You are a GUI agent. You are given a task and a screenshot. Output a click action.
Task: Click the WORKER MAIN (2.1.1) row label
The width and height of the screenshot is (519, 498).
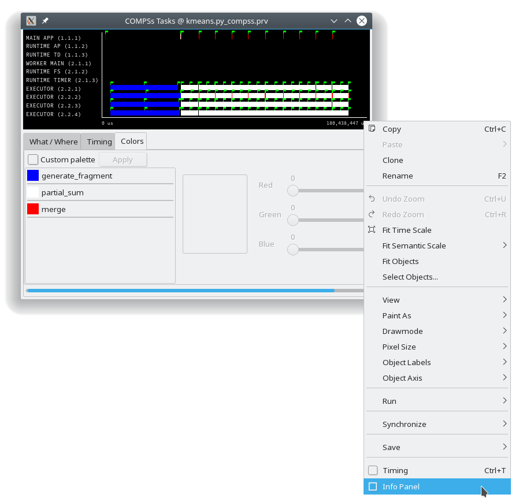(x=58, y=63)
